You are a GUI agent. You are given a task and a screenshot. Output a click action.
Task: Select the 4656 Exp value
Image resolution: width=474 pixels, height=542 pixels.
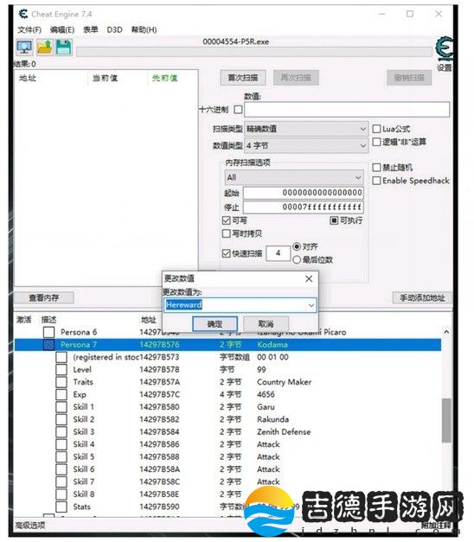point(266,394)
